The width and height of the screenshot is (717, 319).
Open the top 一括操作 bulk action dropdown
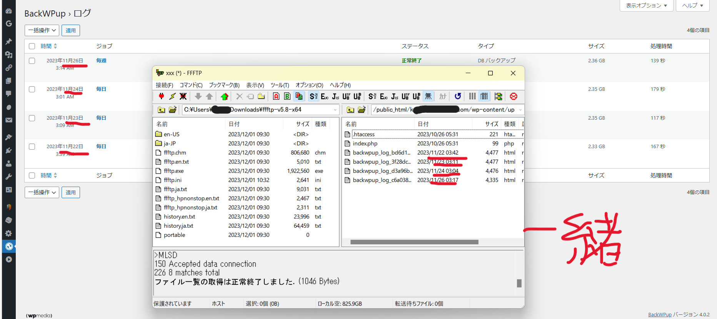tap(42, 30)
